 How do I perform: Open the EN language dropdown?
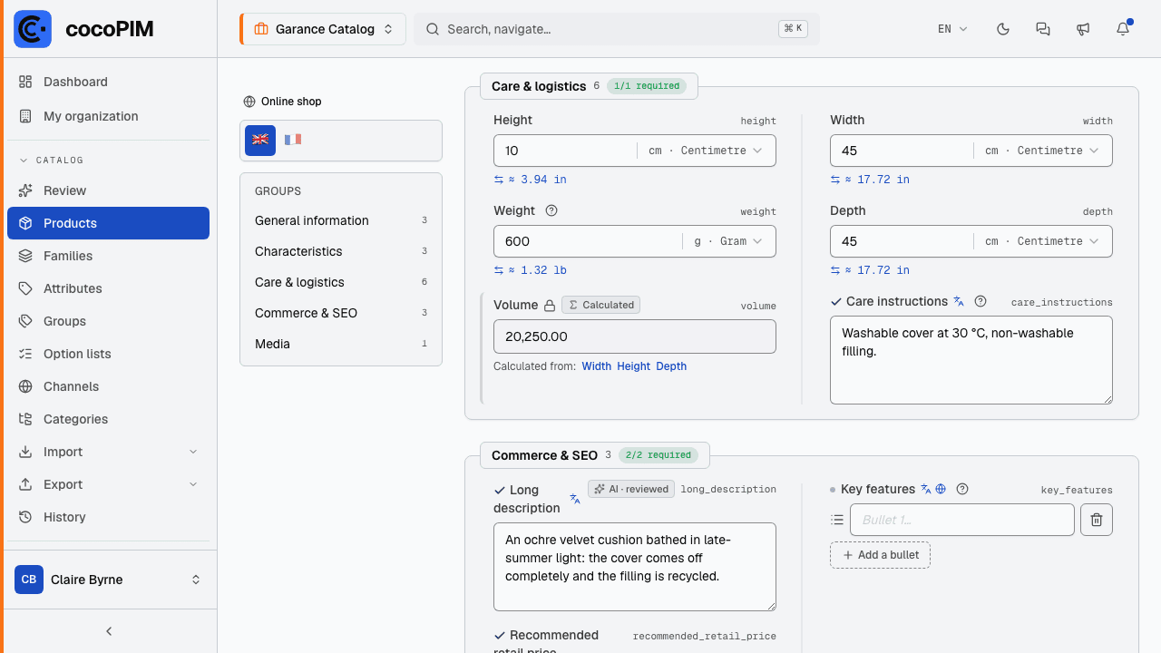952,29
